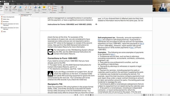This screenshot has width=170, height=96.
Task: Open the Review ribbon tab
Action: click(x=19, y=4)
